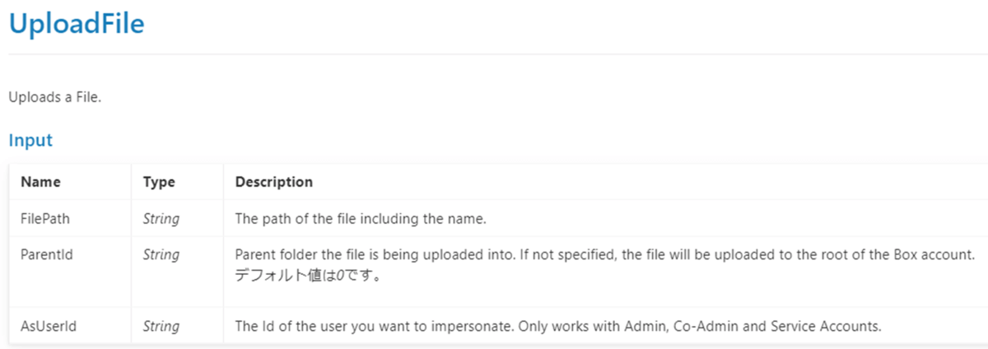The height and width of the screenshot is (349, 988).
Task: Click the String type in ParentId row
Action: pos(161,255)
